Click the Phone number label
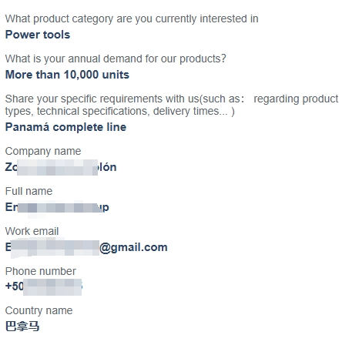Screen dimensions: 342x345 pos(41,271)
